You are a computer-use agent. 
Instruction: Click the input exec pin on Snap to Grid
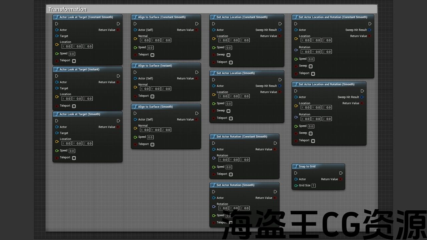click(x=296, y=173)
